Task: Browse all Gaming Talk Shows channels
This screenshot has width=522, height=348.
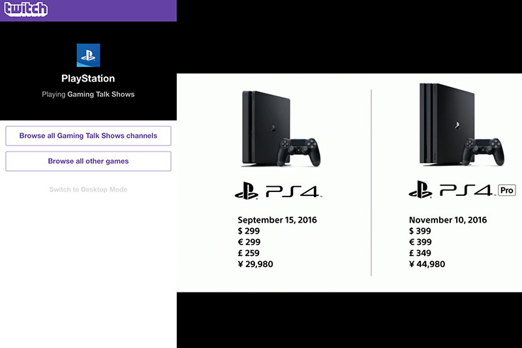Action: [88, 136]
